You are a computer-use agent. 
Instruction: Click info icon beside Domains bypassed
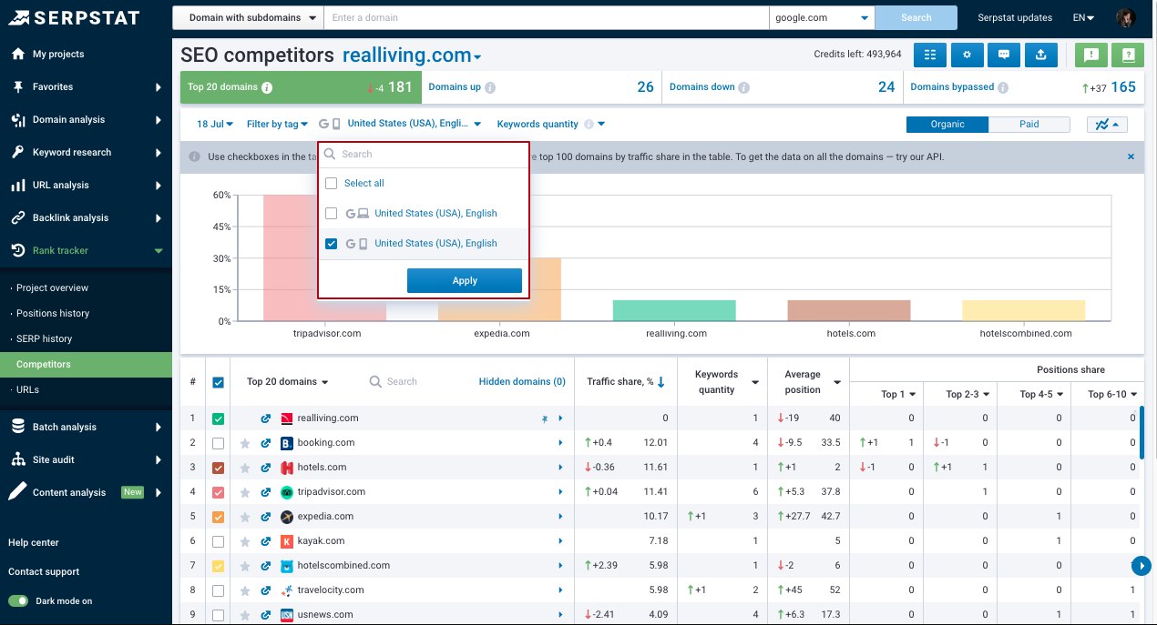coord(1003,88)
